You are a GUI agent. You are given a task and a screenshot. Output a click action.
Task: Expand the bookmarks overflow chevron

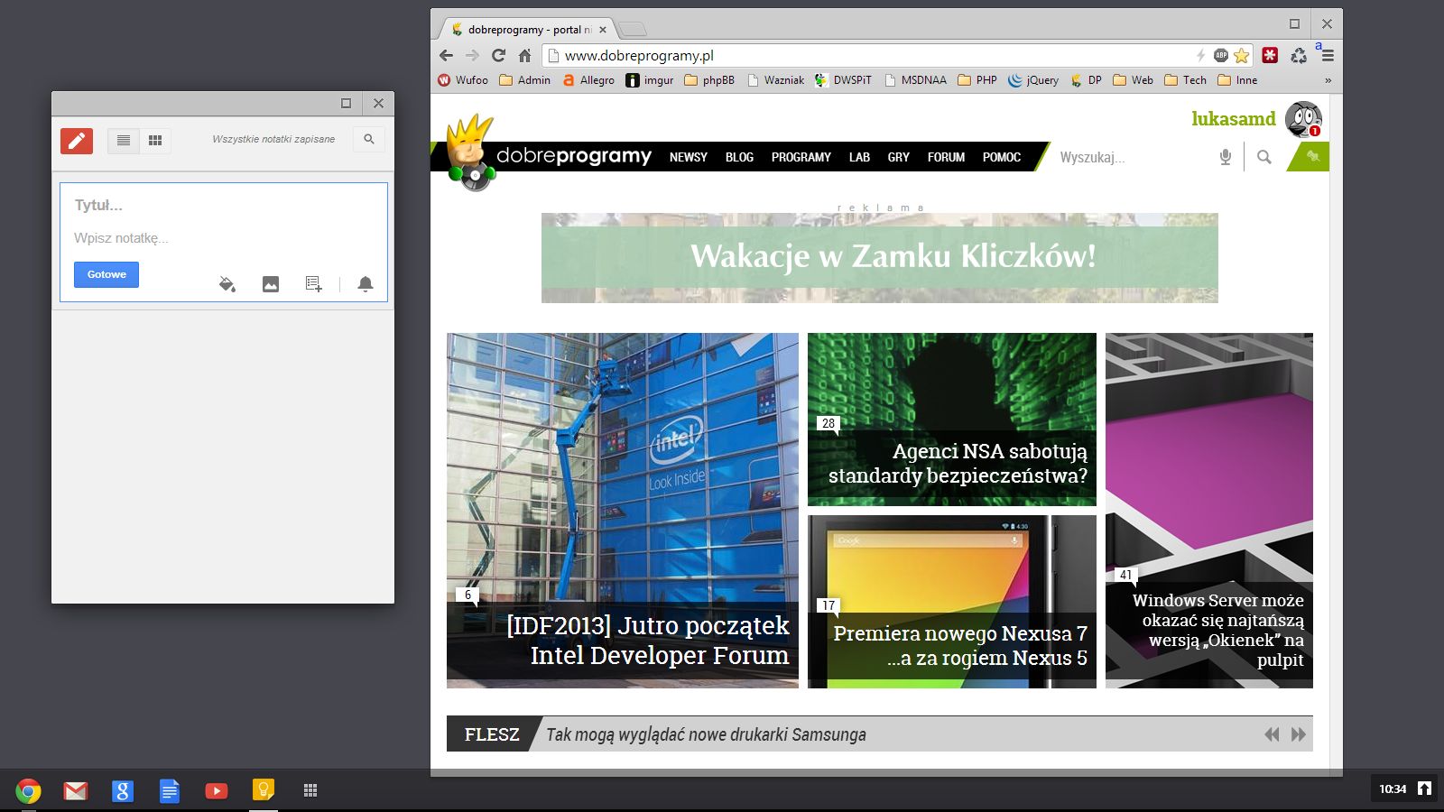click(x=1328, y=80)
